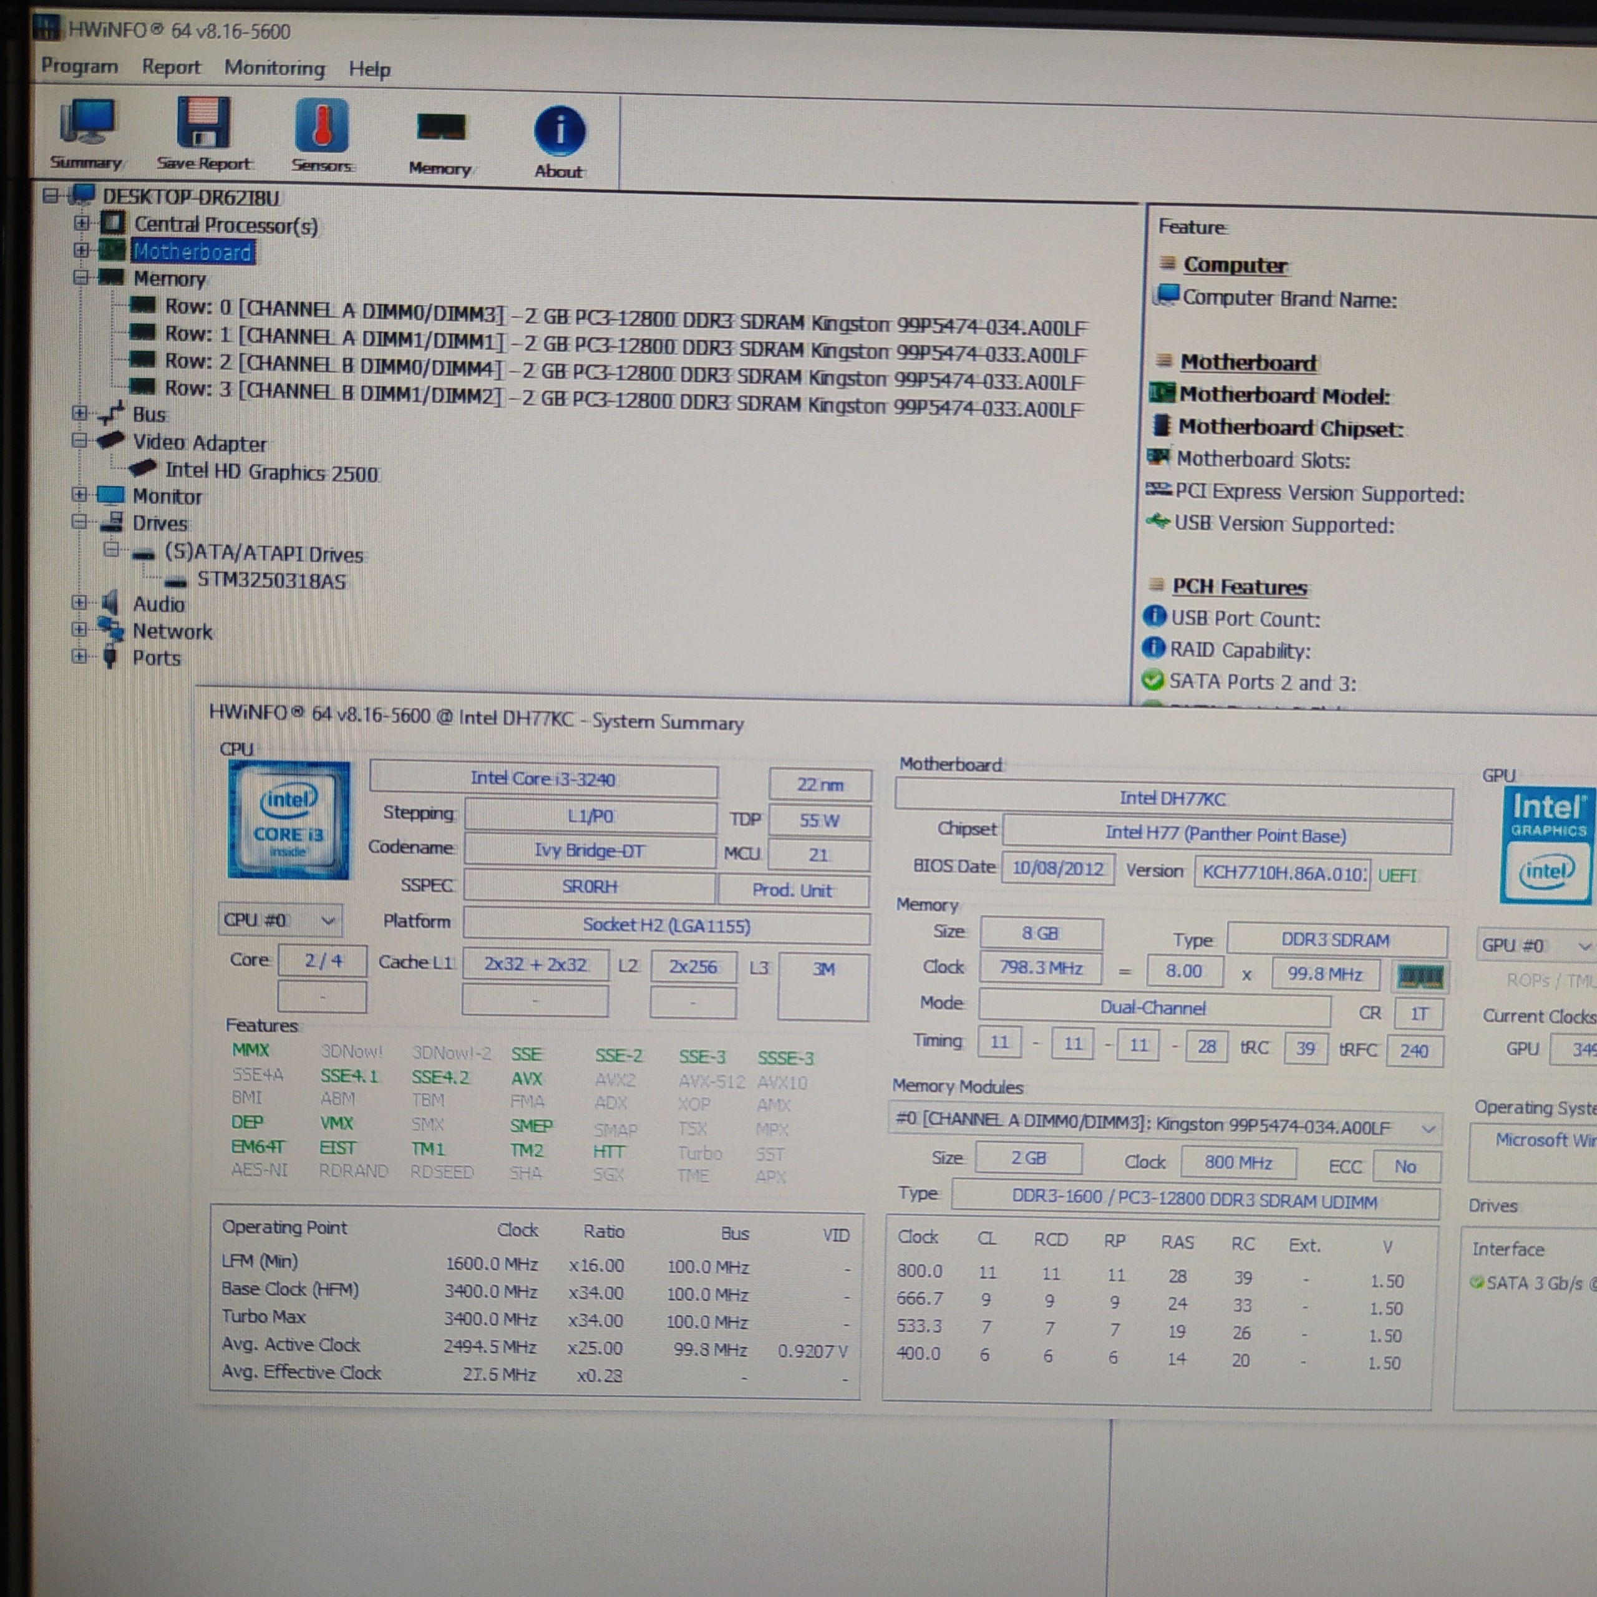Open the Memory Modules slot dropdown
The image size is (1597, 1597).
coord(1165,1126)
